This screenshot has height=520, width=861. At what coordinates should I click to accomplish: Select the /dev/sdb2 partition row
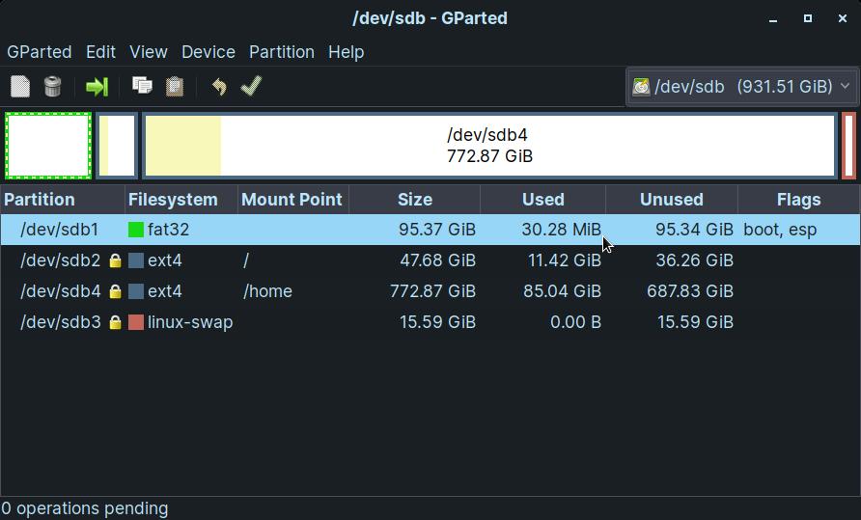pyautogui.click(x=430, y=260)
